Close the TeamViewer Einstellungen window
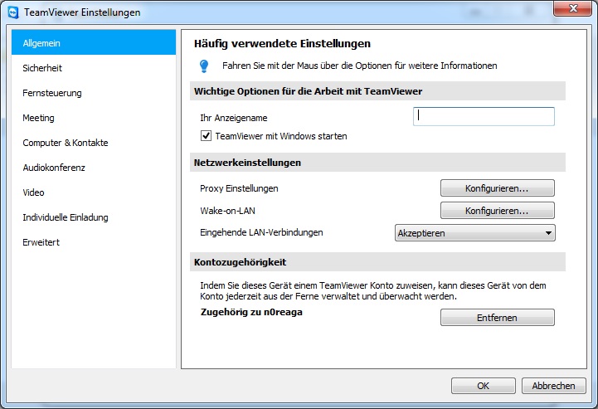This screenshot has width=598, height=409. 572,8
